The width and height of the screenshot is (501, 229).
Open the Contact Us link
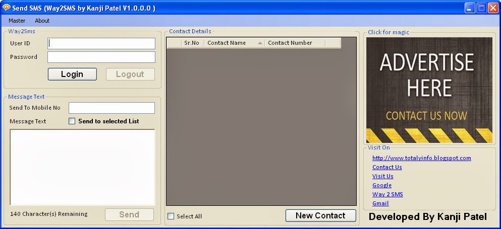pos(387,167)
